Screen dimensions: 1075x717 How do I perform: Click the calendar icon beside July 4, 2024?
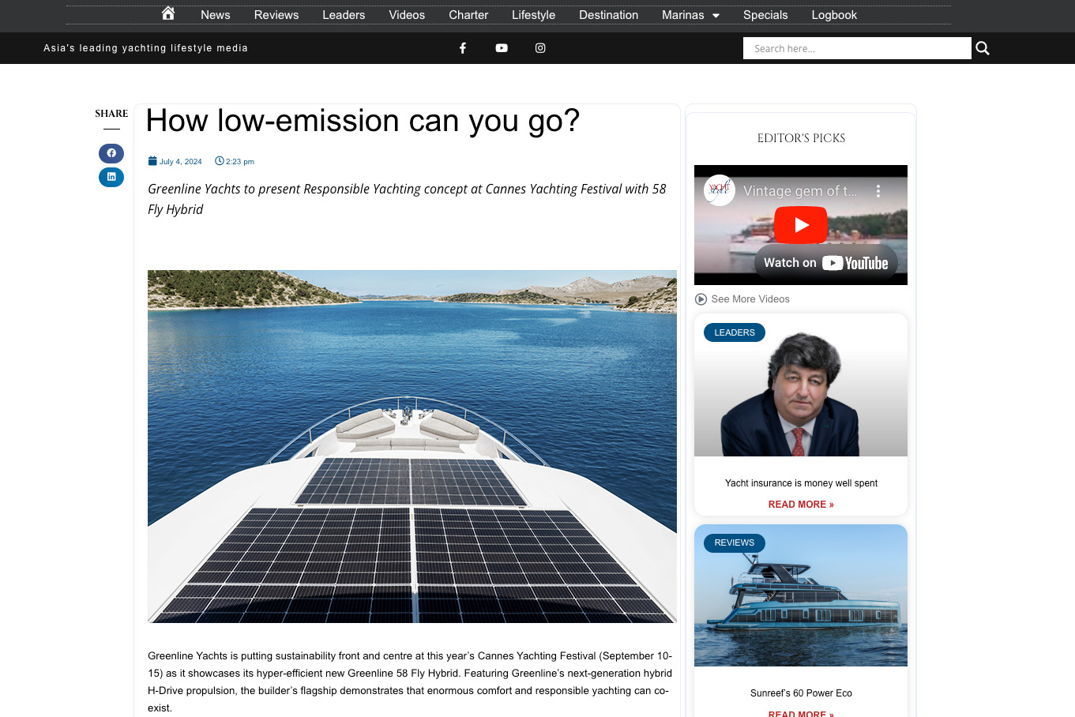point(152,161)
